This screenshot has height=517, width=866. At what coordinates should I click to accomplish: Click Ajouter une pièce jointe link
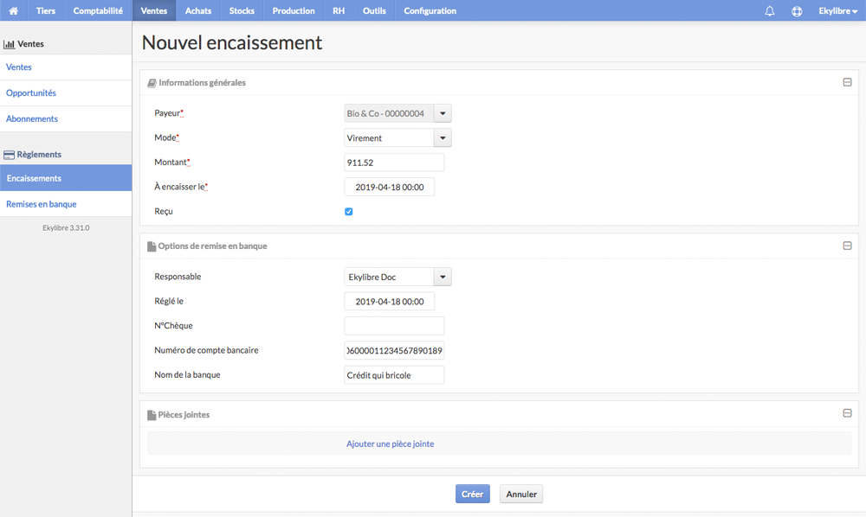390,444
